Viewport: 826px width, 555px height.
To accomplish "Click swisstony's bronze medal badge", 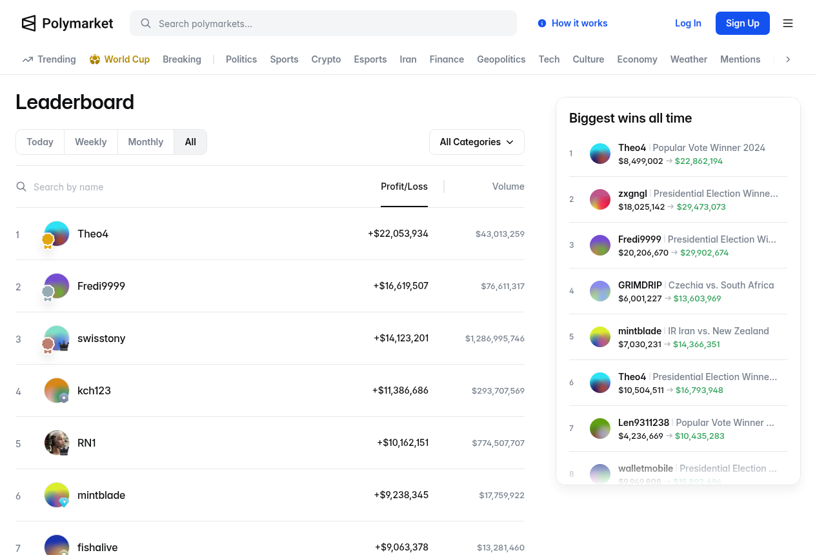I will (48, 346).
